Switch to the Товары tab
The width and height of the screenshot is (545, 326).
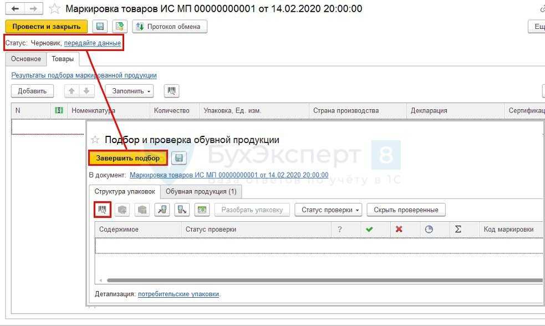(63, 59)
